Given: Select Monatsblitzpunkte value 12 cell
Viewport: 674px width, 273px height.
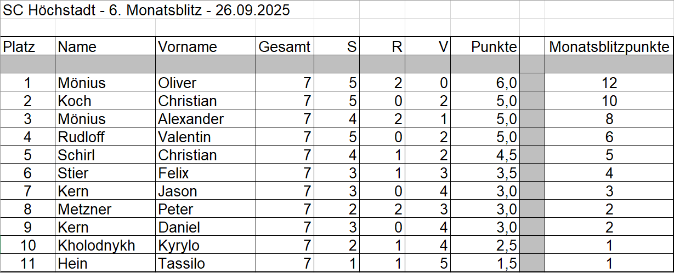Looking at the screenshot, I should point(609,83).
